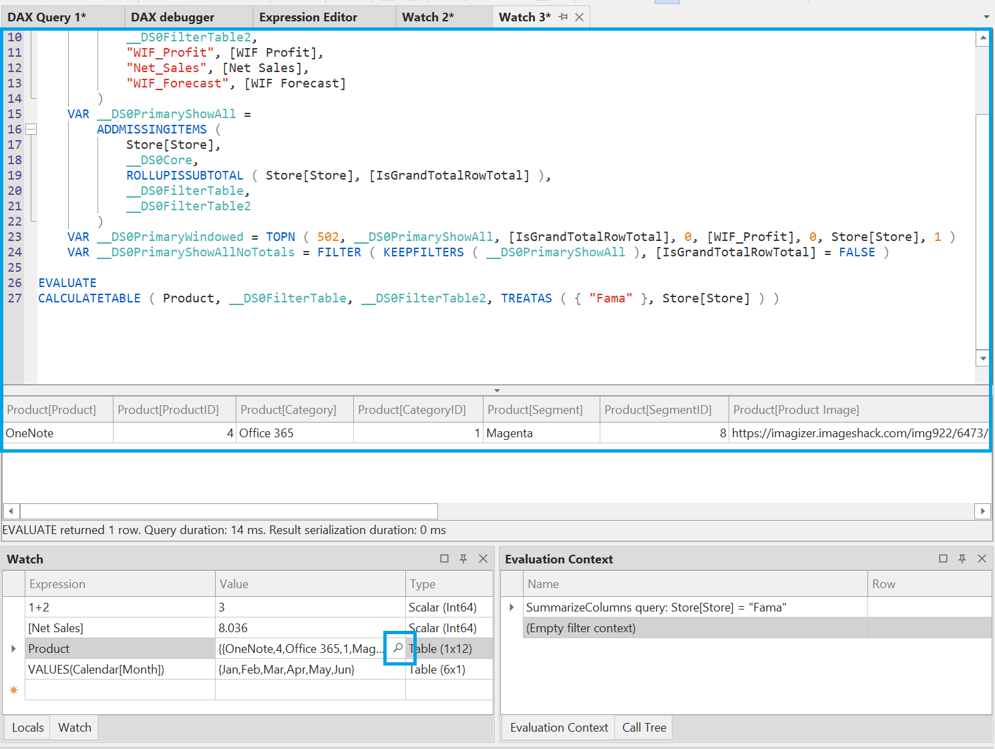Open the Expression Editor tab
The height and width of the screenshot is (749, 995).
point(308,17)
